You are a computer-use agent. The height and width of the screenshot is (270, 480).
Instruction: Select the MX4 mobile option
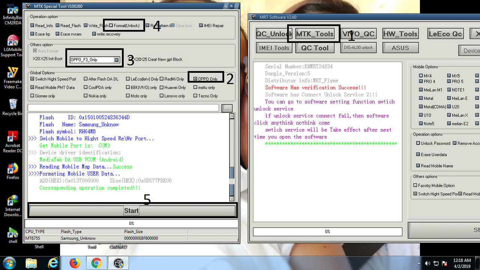pyautogui.click(x=421, y=76)
